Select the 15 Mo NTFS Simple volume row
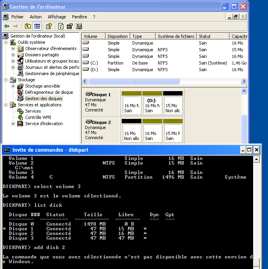Viewport: 268px width, 269px height. click(x=164, y=50)
